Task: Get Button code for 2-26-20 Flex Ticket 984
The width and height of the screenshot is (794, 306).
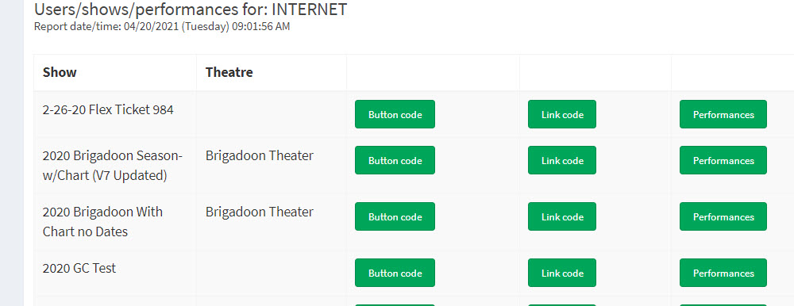Action: (395, 114)
